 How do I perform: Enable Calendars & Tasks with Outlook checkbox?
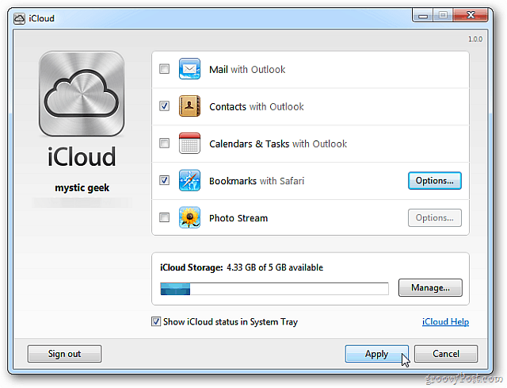(x=164, y=143)
